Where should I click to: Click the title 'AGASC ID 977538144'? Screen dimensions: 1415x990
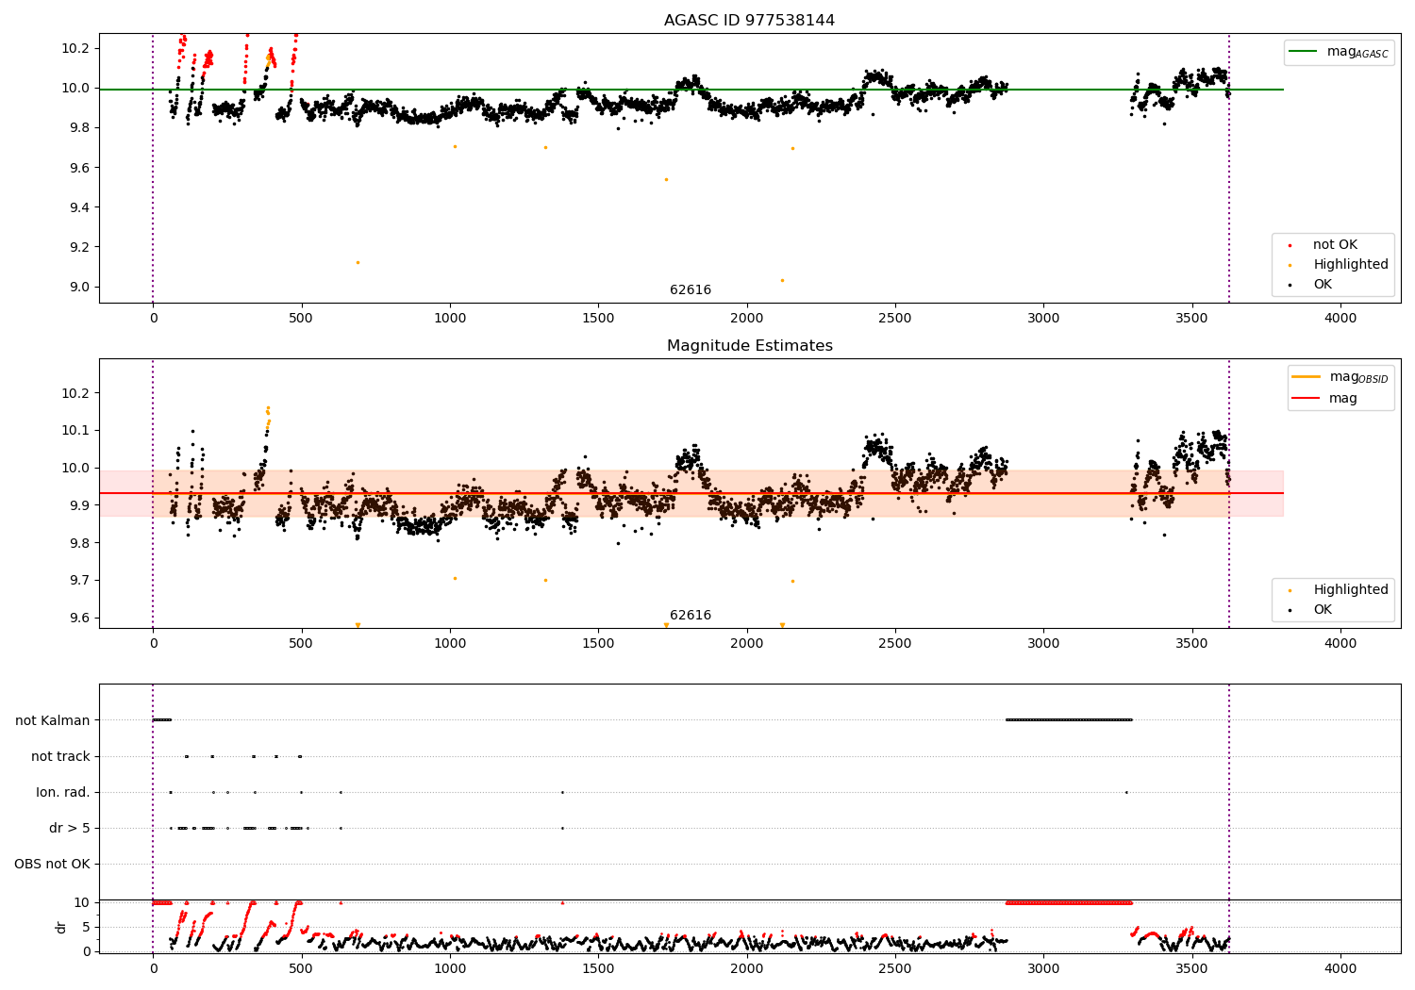point(749,20)
